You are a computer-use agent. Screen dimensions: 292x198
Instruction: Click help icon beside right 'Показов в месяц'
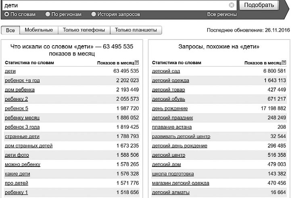[x=284, y=63]
